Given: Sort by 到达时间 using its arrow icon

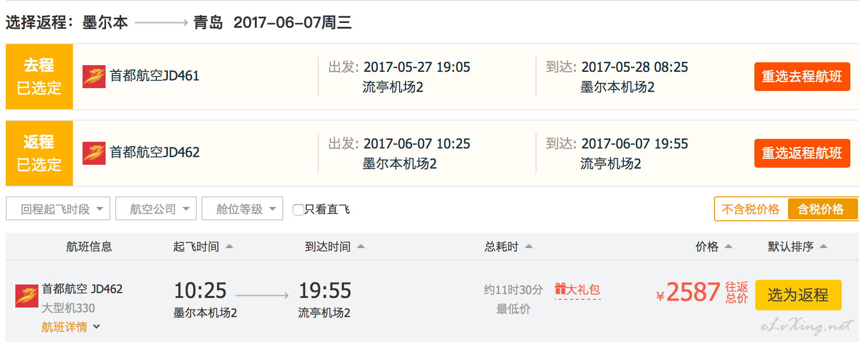Looking at the screenshot, I should (361, 247).
